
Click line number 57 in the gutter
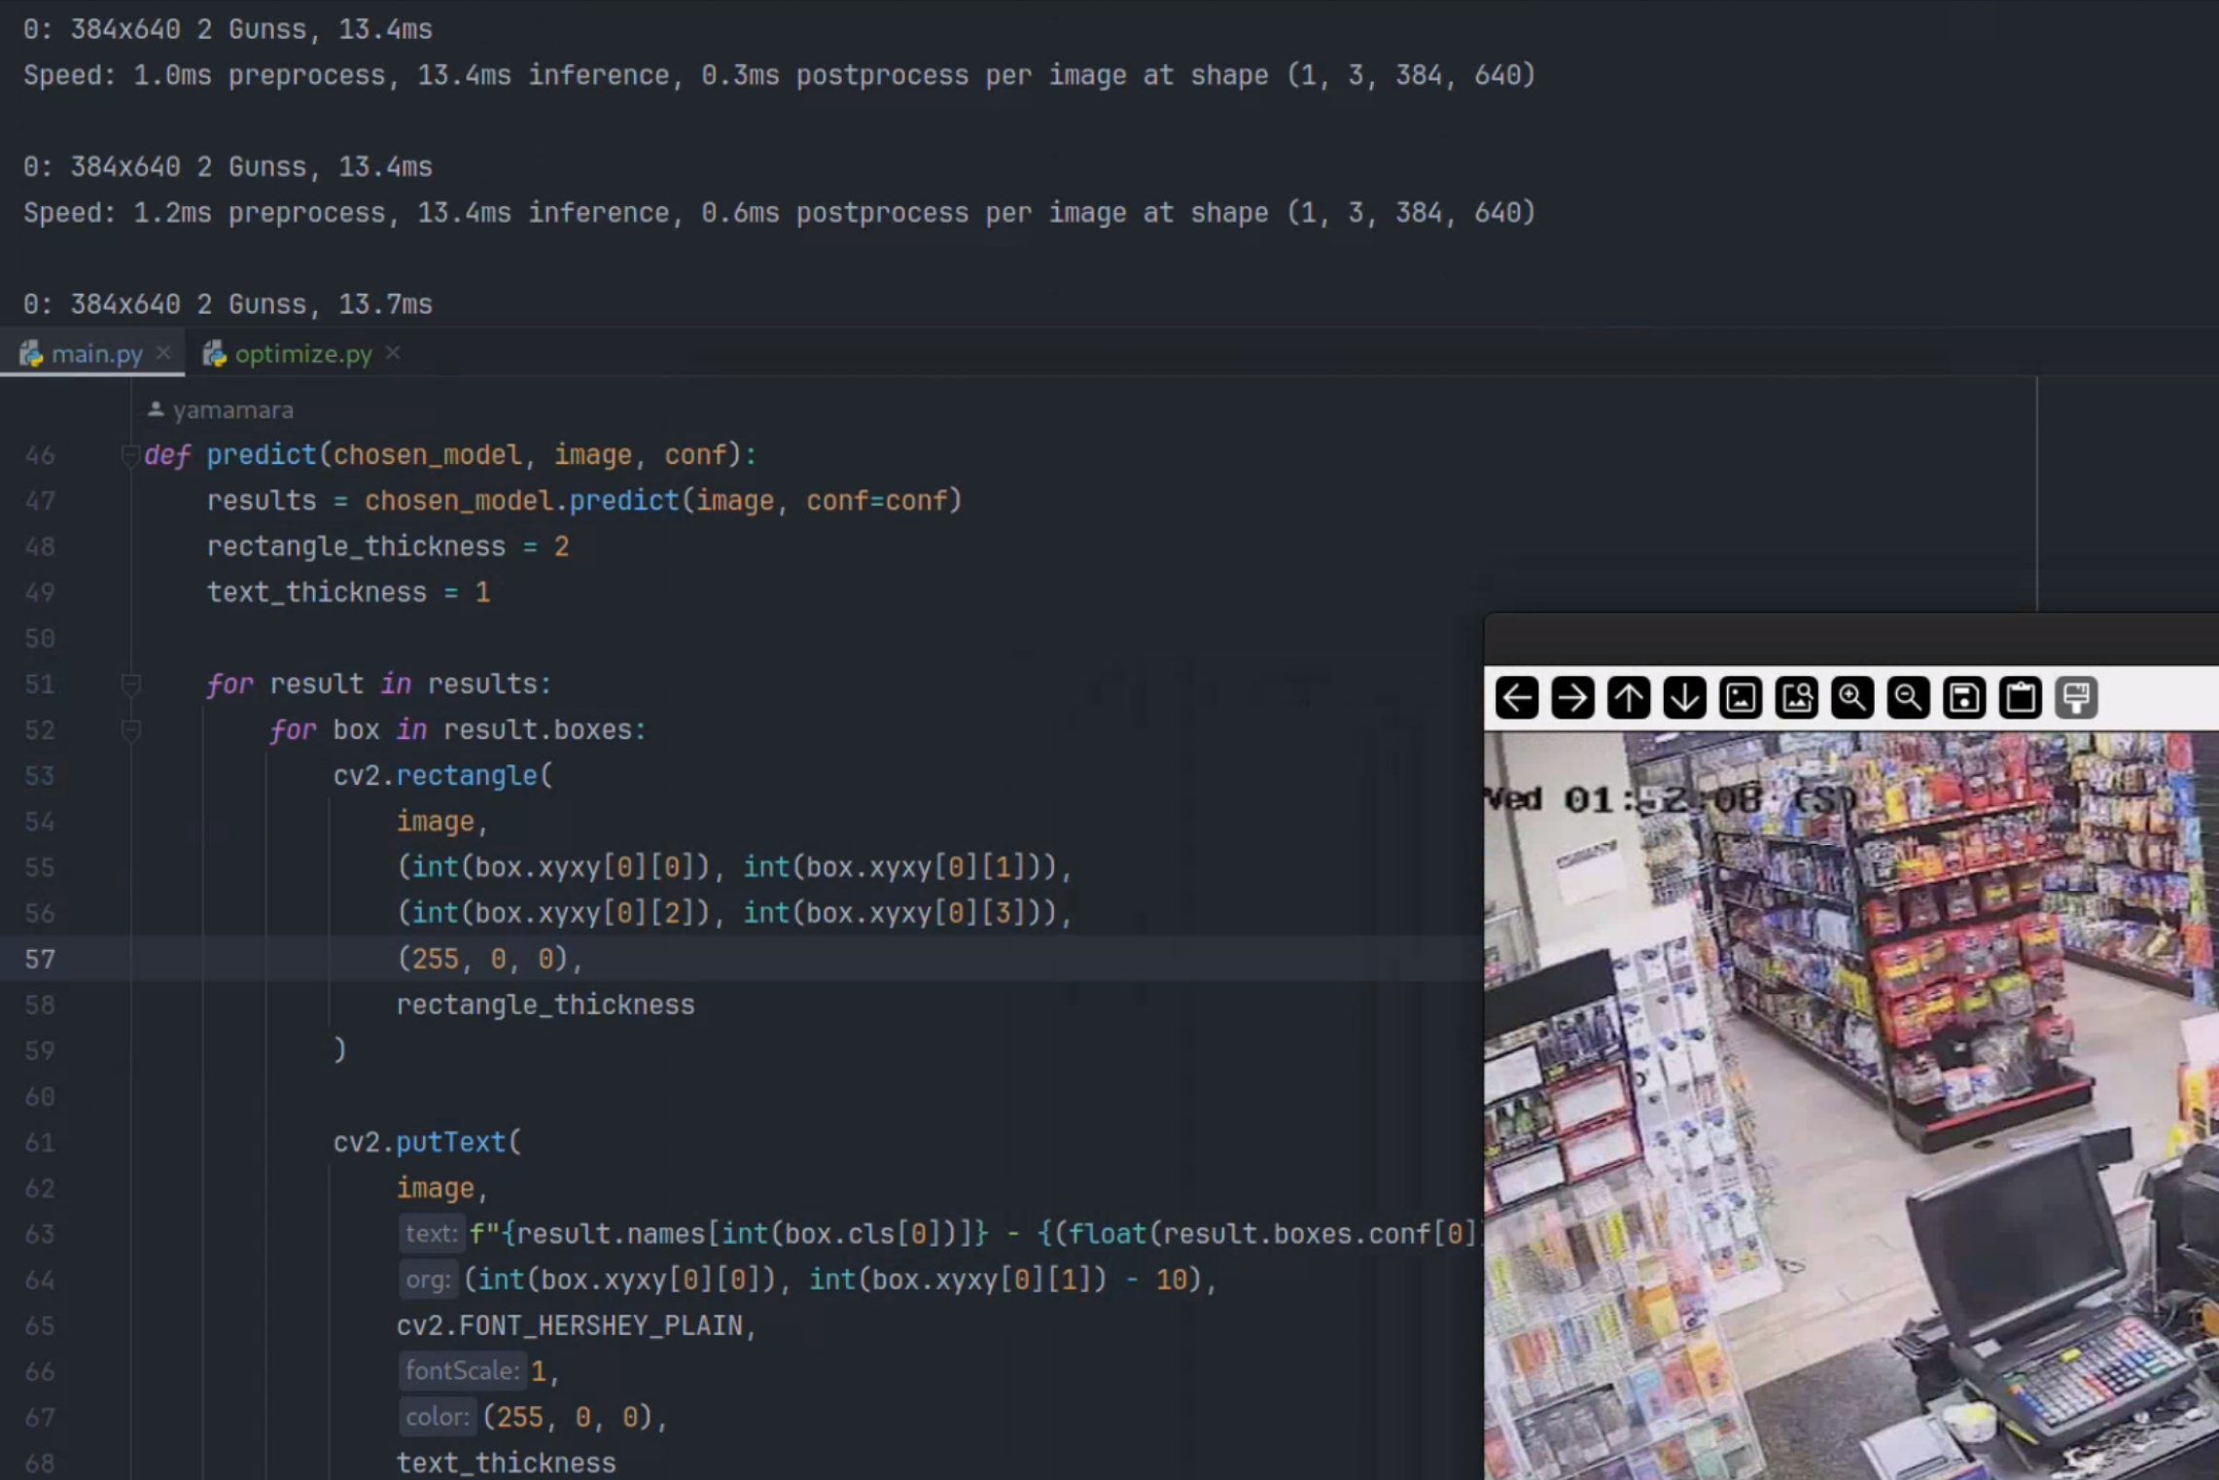(x=40, y=960)
